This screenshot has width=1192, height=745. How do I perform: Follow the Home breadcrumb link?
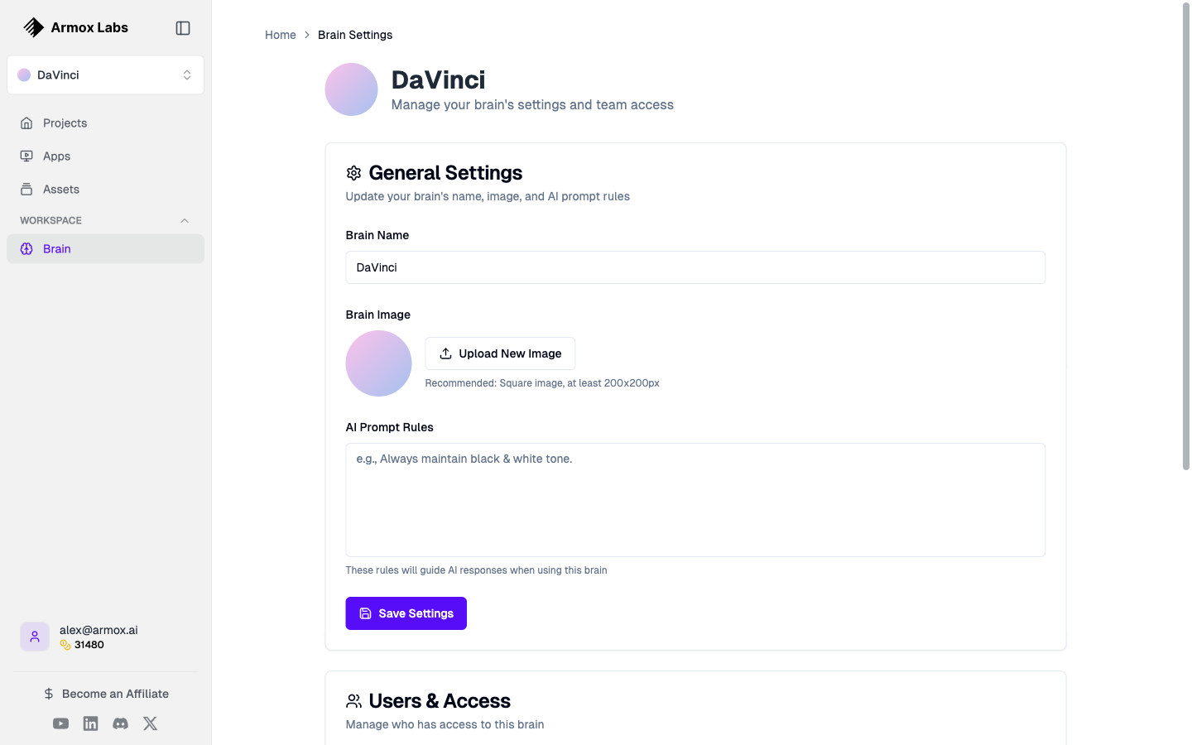(281, 35)
